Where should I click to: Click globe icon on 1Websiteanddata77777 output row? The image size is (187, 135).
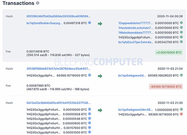(181, 32)
